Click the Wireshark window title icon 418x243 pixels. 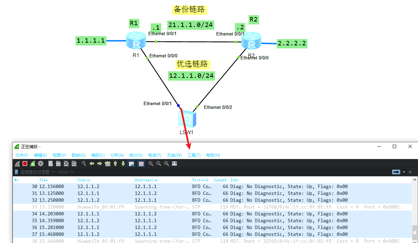[17, 147]
